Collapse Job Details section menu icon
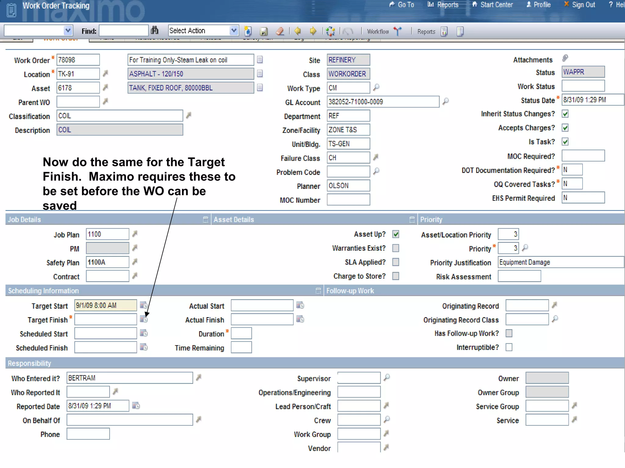 coord(206,220)
